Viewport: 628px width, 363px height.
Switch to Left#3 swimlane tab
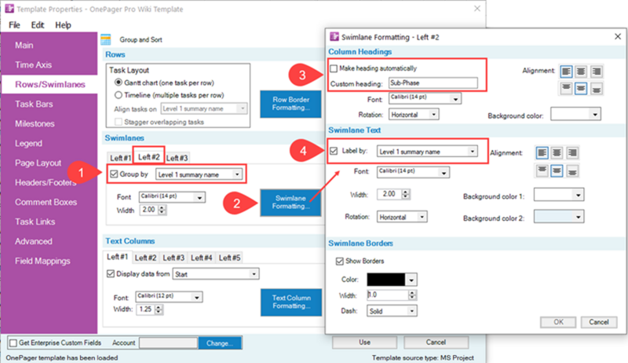pyautogui.click(x=177, y=158)
